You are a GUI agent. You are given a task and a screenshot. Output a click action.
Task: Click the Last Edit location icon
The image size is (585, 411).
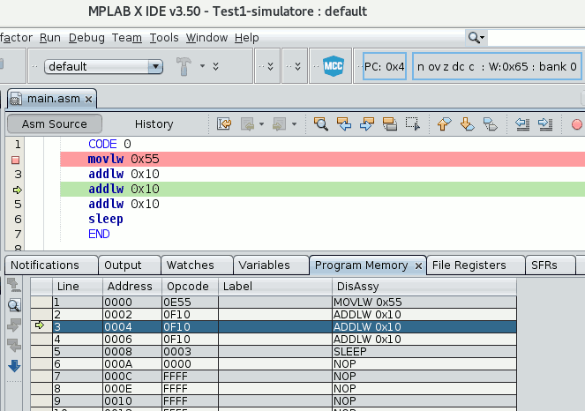224,124
